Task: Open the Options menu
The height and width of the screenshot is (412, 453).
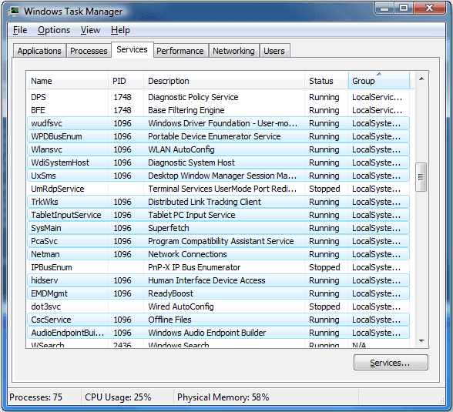Action: tap(54, 30)
